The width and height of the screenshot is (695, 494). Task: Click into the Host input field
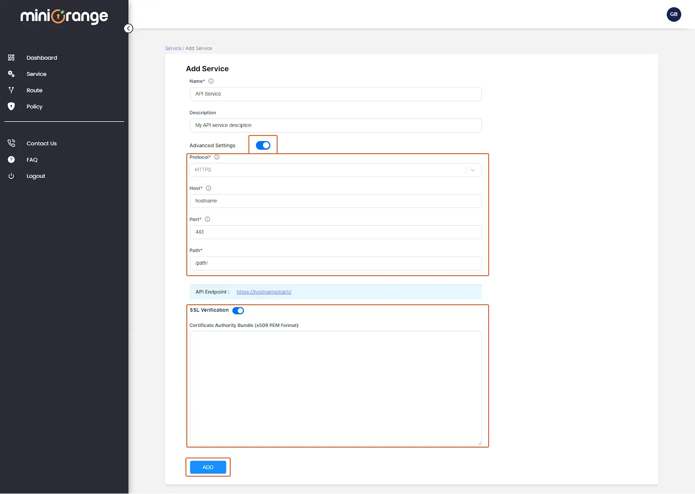click(335, 201)
